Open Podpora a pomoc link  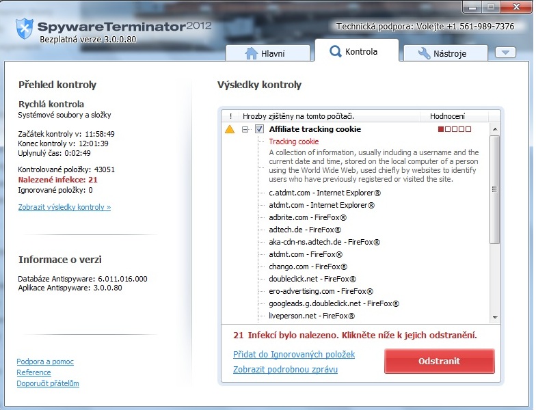click(45, 361)
